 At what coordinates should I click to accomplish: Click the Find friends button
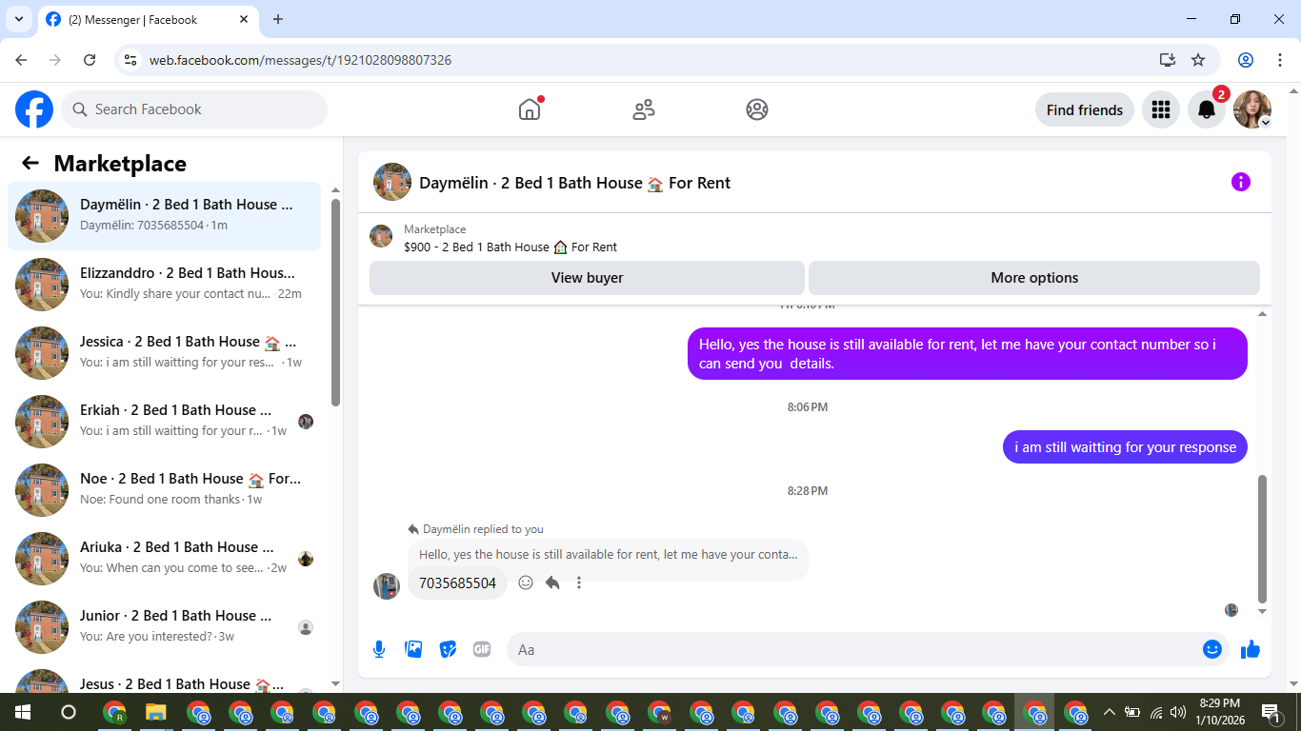click(1084, 109)
